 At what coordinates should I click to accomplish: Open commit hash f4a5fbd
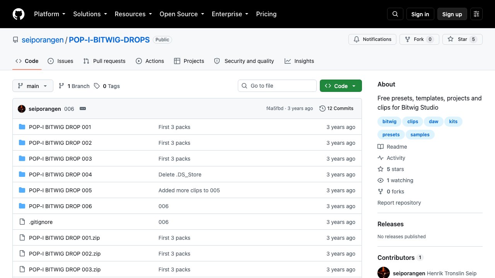275,108
